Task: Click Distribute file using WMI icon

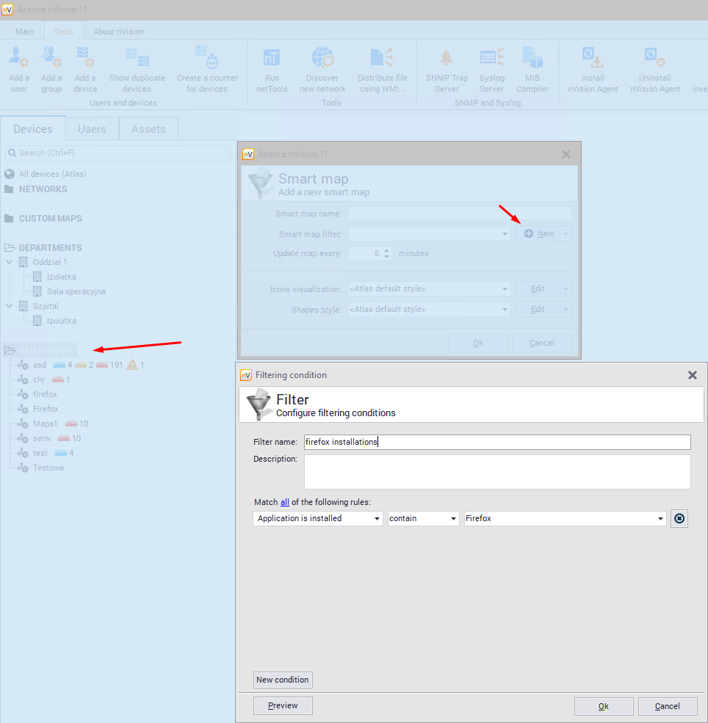Action: [x=382, y=58]
